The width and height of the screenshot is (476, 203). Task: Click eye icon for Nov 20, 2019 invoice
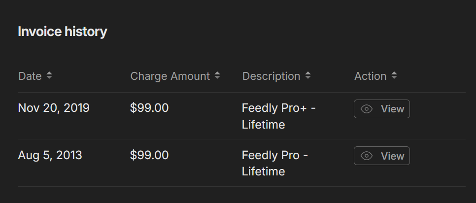(x=367, y=109)
